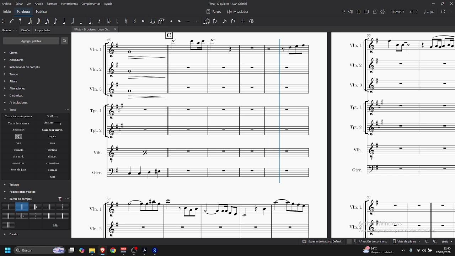Apply the natural accidental

coord(126,21)
